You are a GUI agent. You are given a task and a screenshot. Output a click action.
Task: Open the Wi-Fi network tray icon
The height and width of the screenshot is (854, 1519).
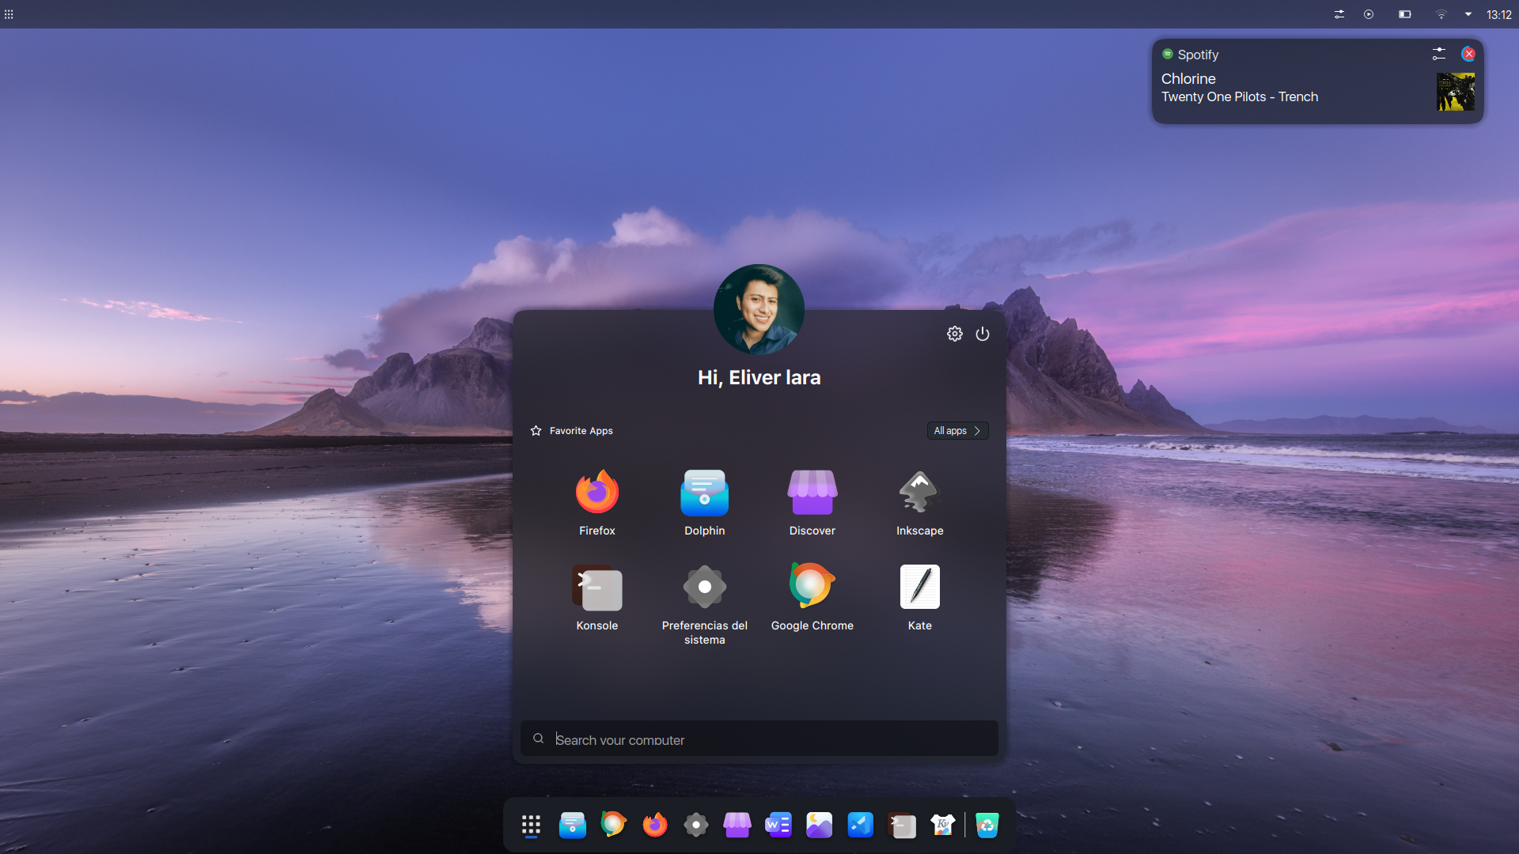[x=1441, y=14]
